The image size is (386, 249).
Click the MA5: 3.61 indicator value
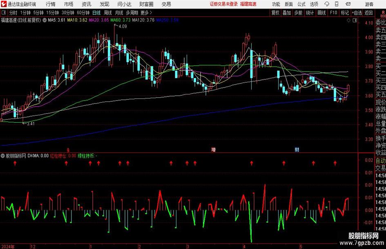(x=57, y=20)
